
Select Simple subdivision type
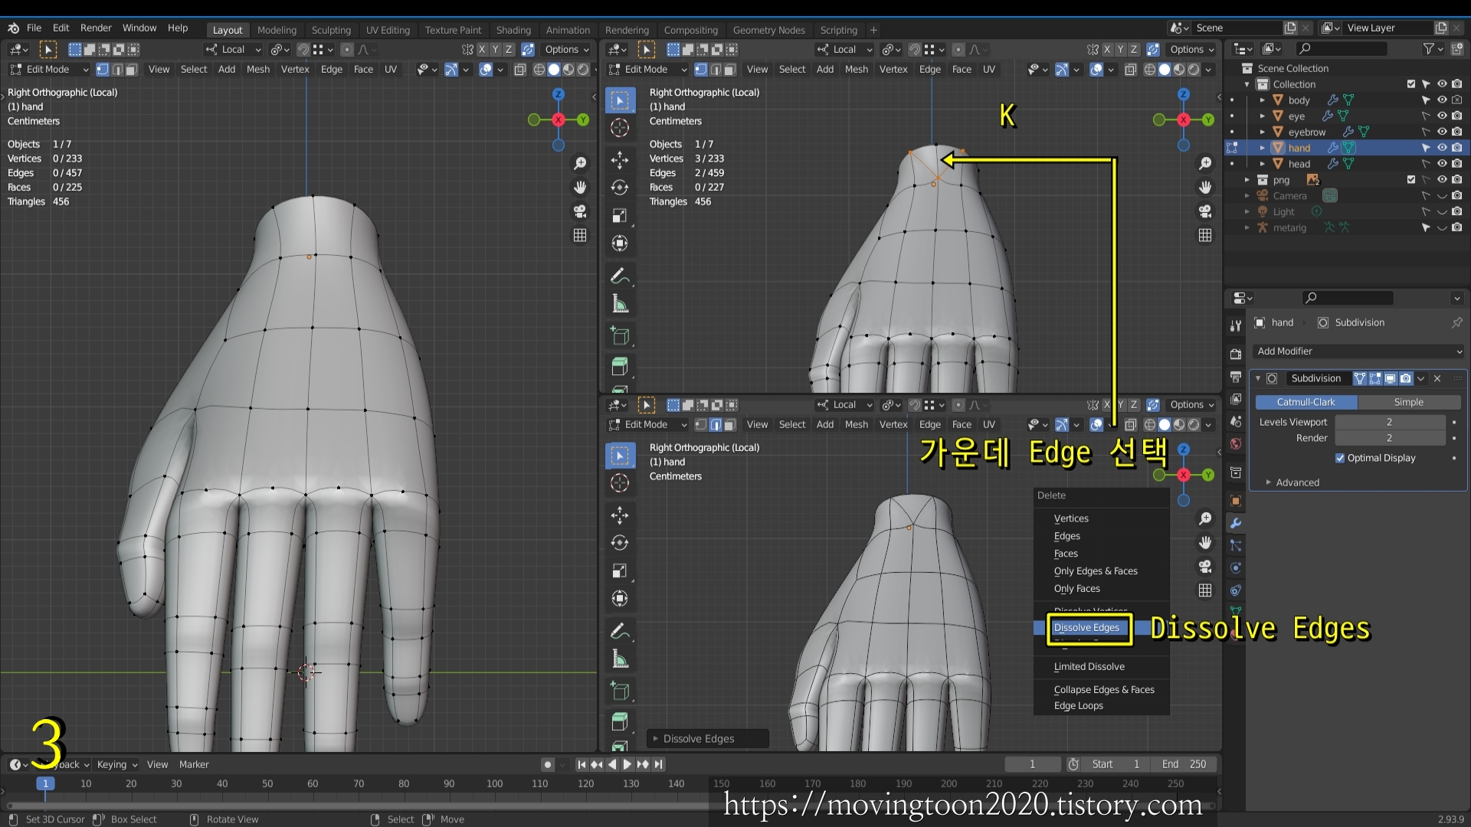click(x=1408, y=402)
